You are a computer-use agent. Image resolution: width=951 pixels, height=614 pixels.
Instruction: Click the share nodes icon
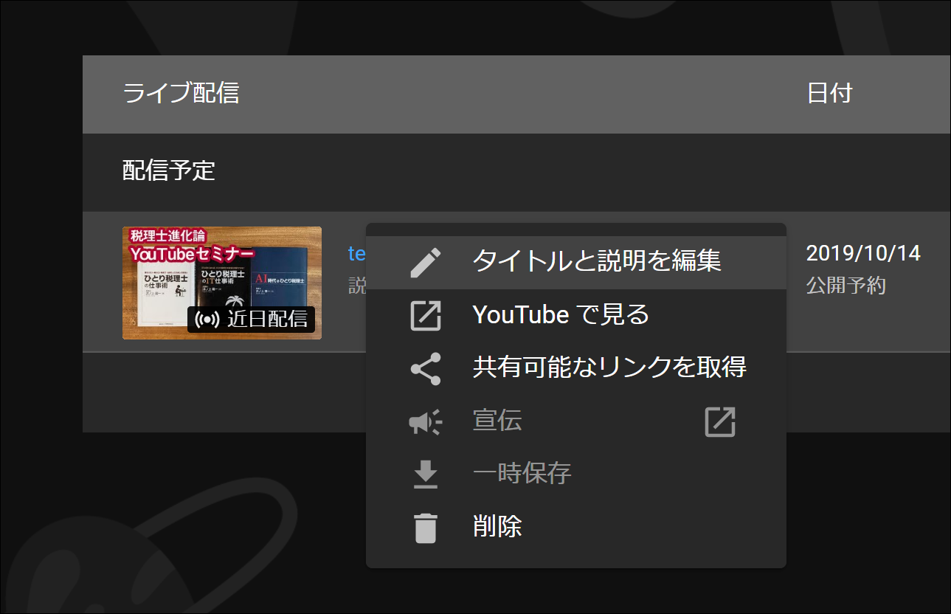(426, 369)
